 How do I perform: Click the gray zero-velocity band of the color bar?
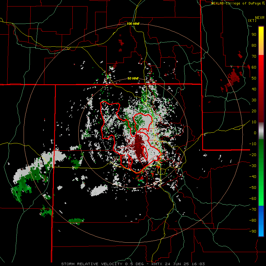[x=261, y=131]
